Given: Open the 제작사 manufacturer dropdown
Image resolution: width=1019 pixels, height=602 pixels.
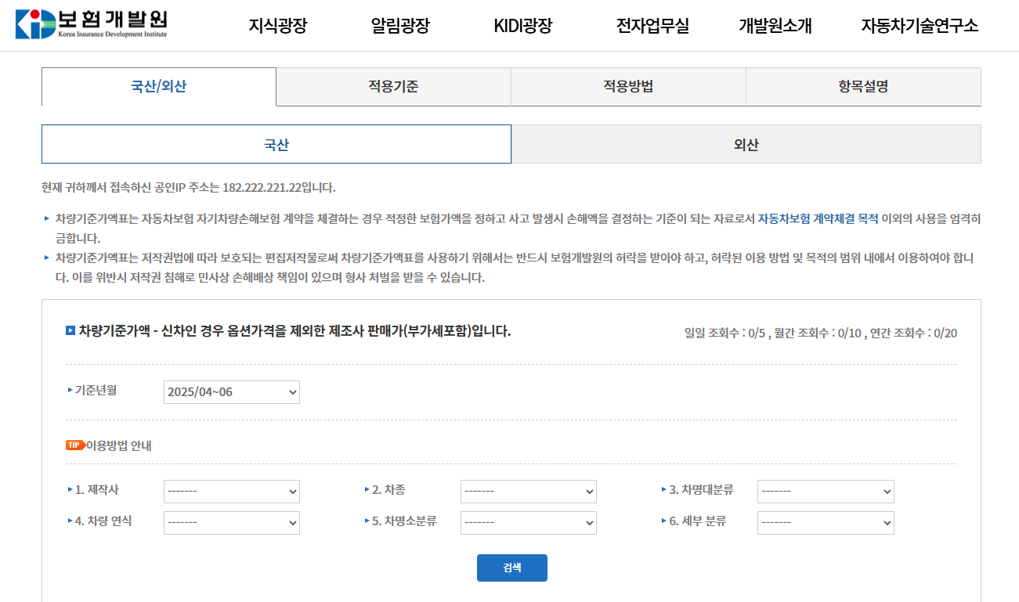Looking at the screenshot, I should pyautogui.click(x=230, y=492).
